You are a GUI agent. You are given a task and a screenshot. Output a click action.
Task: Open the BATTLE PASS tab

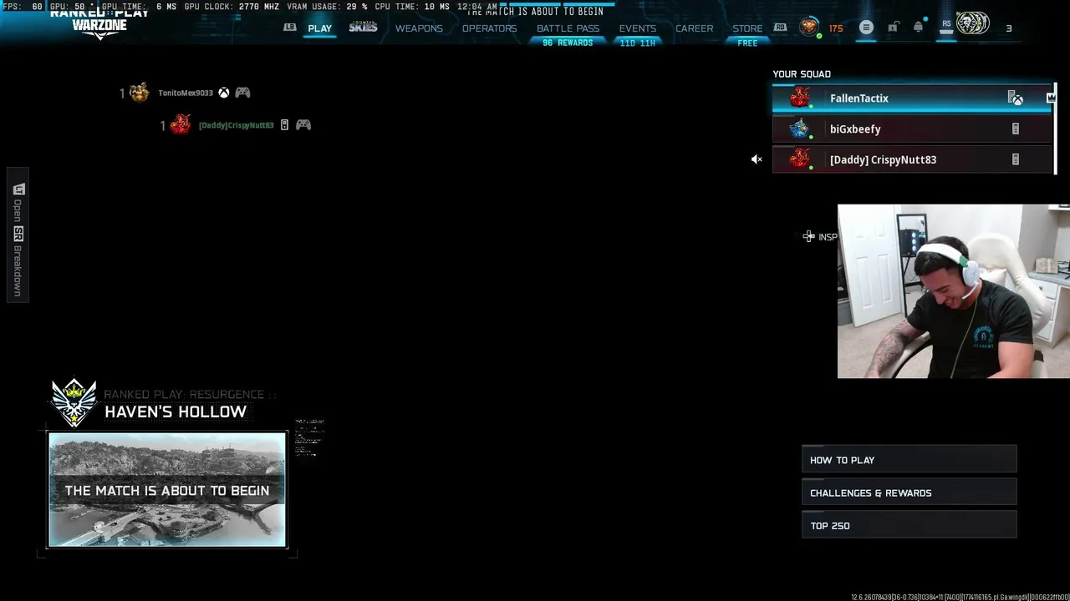click(568, 28)
